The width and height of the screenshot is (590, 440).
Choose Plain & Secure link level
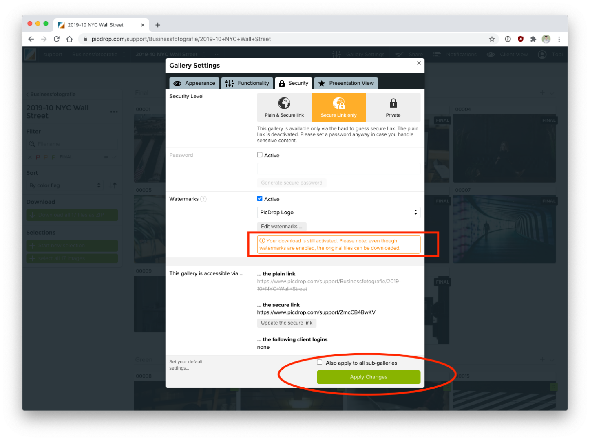(x=284, y=108)
